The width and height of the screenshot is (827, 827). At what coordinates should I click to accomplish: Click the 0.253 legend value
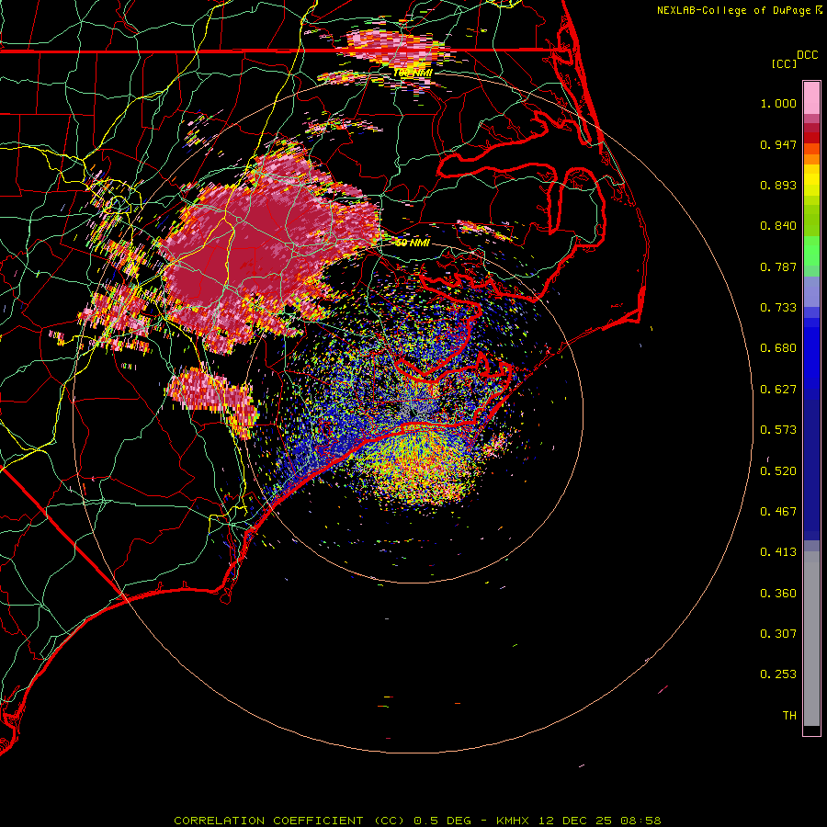(x=778, y=674)
